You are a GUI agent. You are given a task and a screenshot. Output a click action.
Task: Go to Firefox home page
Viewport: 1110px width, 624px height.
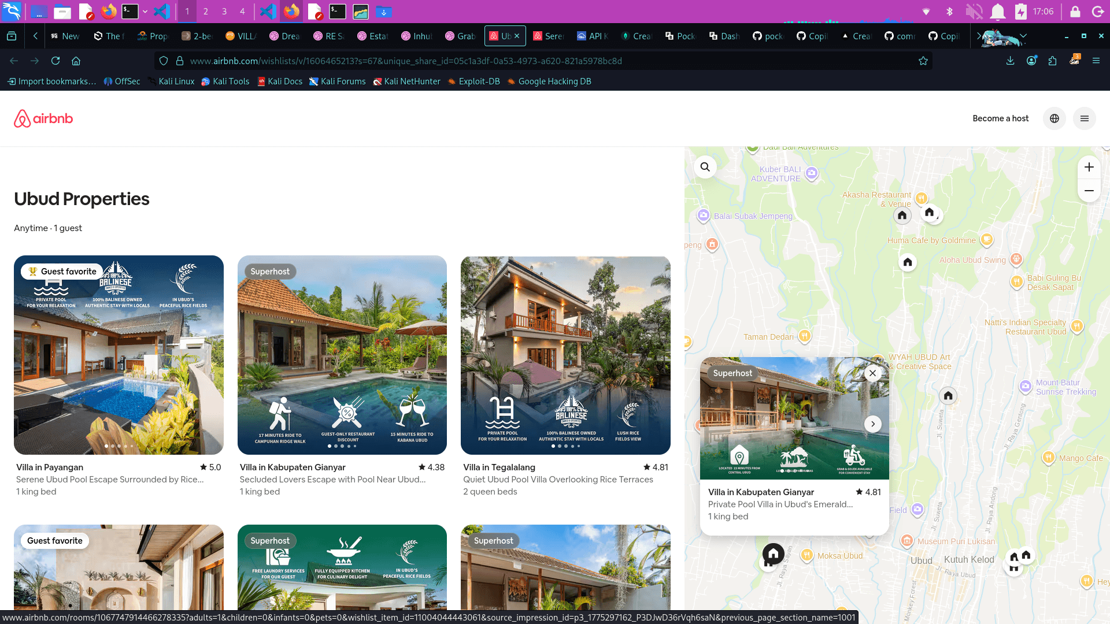[x=76, y=61]
